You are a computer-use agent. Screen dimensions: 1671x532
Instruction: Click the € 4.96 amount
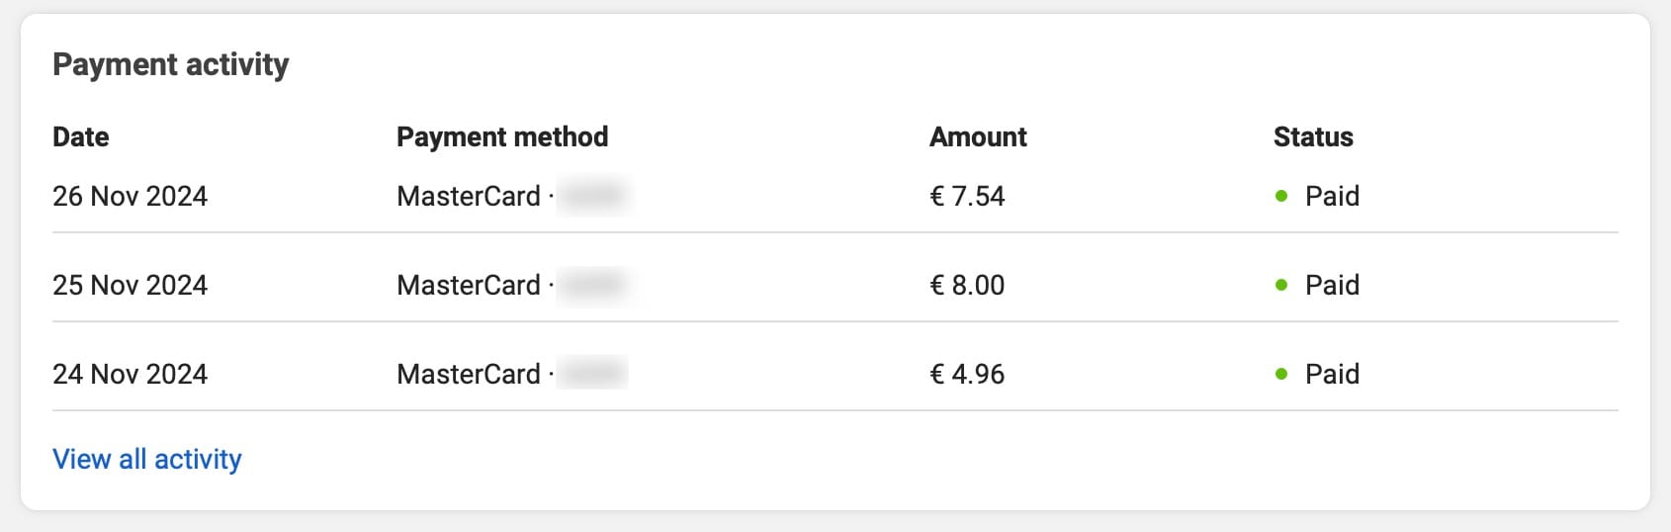tap(967, 374)
